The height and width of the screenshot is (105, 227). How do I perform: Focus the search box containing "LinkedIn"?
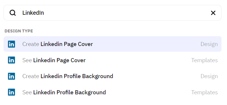(112, 13)
